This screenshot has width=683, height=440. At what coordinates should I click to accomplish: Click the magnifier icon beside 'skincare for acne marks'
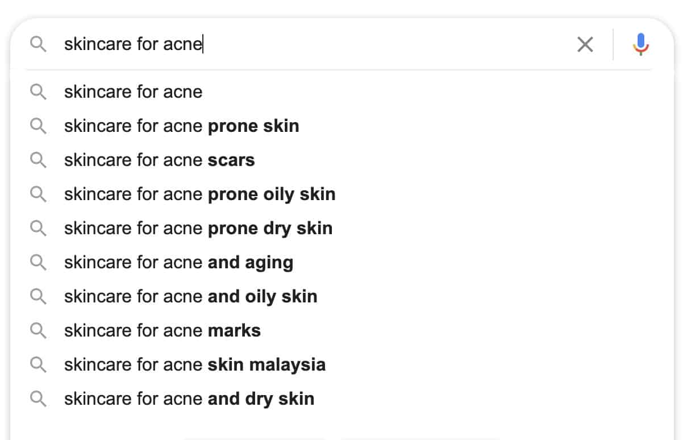[x=38, y=330]
